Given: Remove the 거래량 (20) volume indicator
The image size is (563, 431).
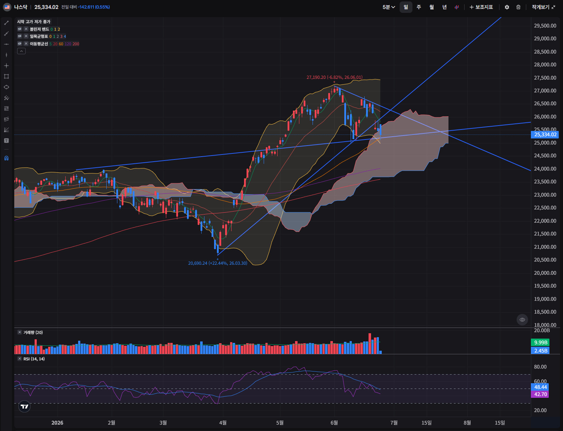Looking at the screenshot, I should pyautogui.click(x=20, y=332).
